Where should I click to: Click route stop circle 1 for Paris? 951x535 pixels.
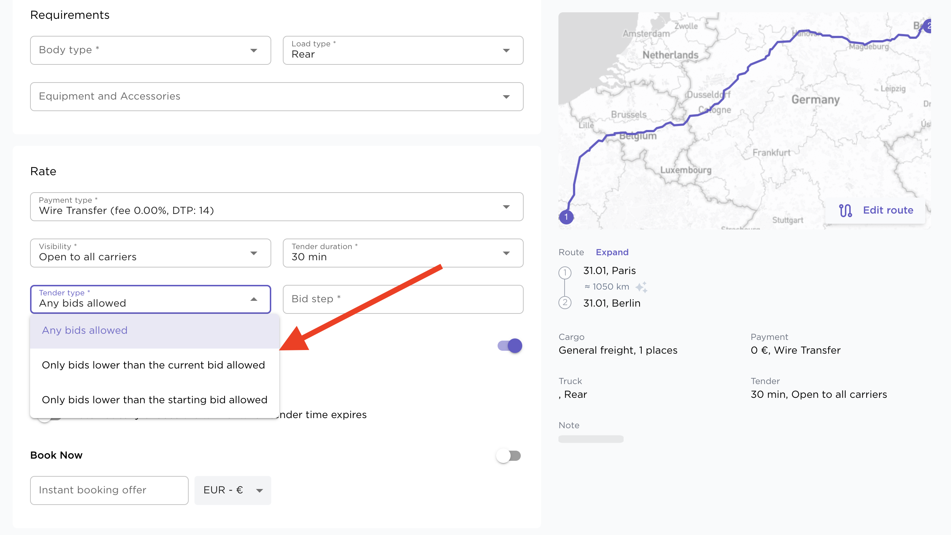pos(565,273)
